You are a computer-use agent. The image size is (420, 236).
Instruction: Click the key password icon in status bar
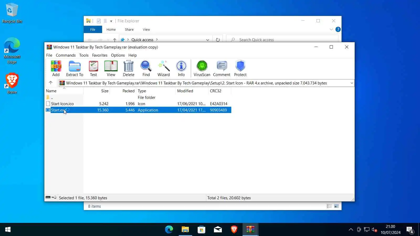[x=54, y=197]
